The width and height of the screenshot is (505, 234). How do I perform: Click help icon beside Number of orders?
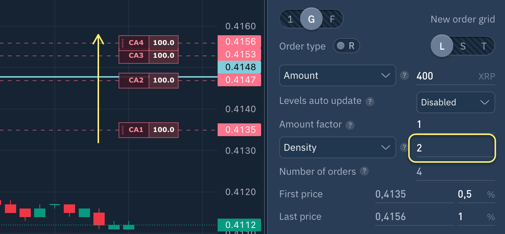coord(364,171)
